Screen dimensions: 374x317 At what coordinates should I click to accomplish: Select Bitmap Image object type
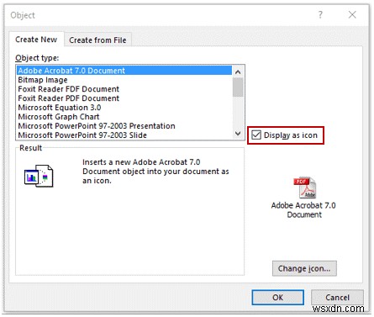click(124, 80)
